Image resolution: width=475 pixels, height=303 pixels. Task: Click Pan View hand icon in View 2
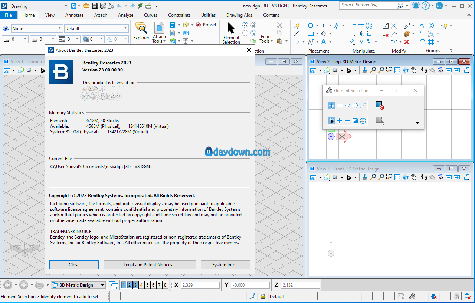pos(413,70)
